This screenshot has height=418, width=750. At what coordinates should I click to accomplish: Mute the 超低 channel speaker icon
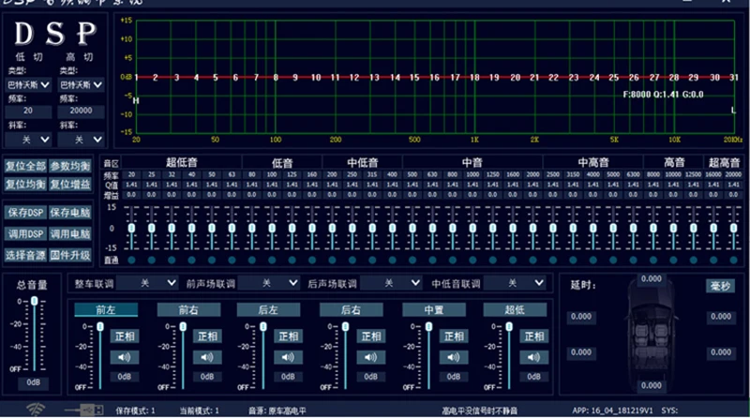(x=533, y=357)
